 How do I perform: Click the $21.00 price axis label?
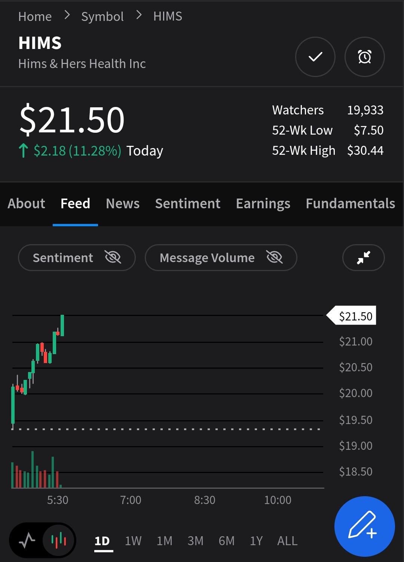click(356, 342)
